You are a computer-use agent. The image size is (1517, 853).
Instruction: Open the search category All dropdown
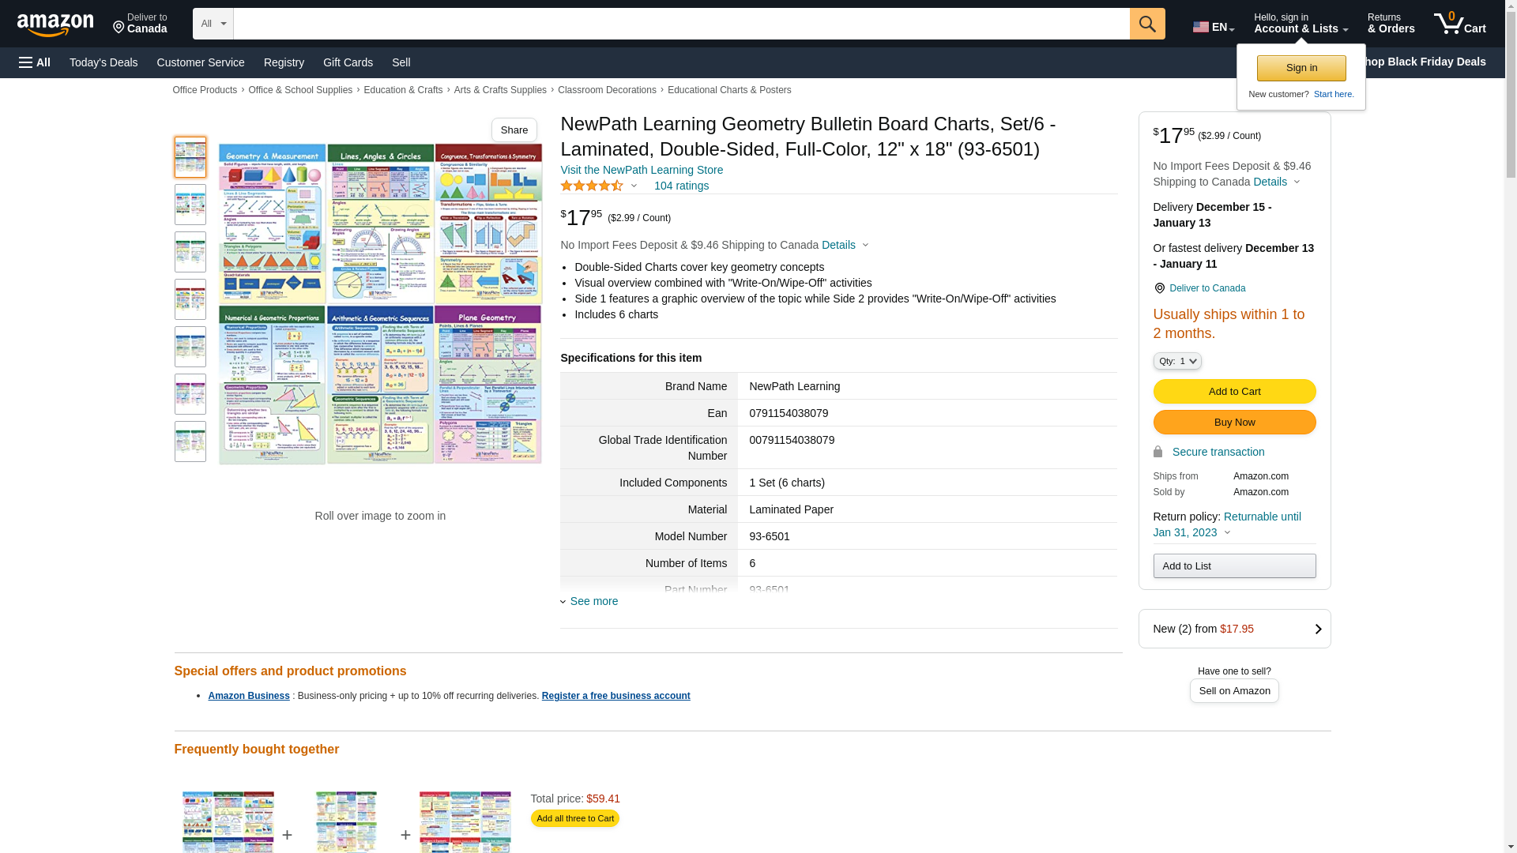pos(213,24)
